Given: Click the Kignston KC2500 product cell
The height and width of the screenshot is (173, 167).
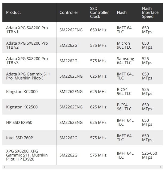Looking at the screenshot, I should tap(29, 107).
